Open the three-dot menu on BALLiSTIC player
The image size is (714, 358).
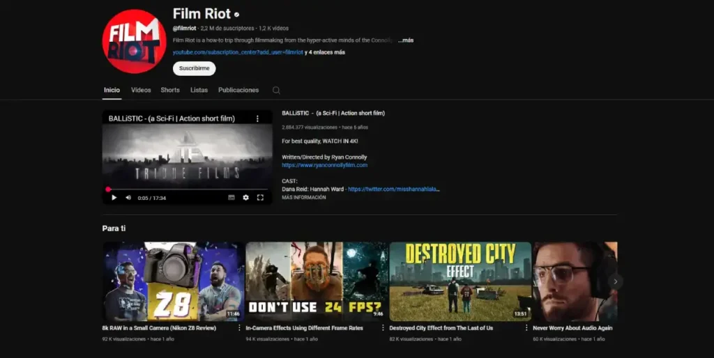(x=257, y=118)
